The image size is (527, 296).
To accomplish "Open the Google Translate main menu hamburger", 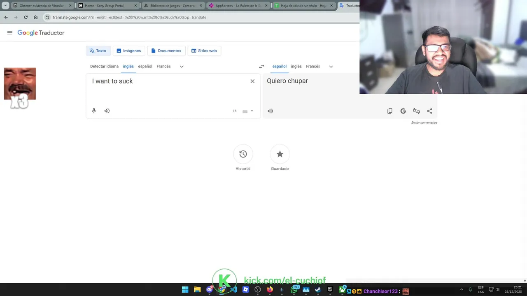I will (10, 33).
